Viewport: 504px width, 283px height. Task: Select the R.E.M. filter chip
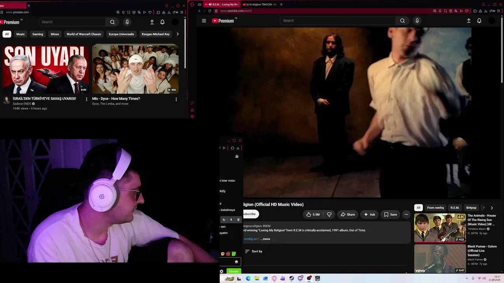pos(455,208)
